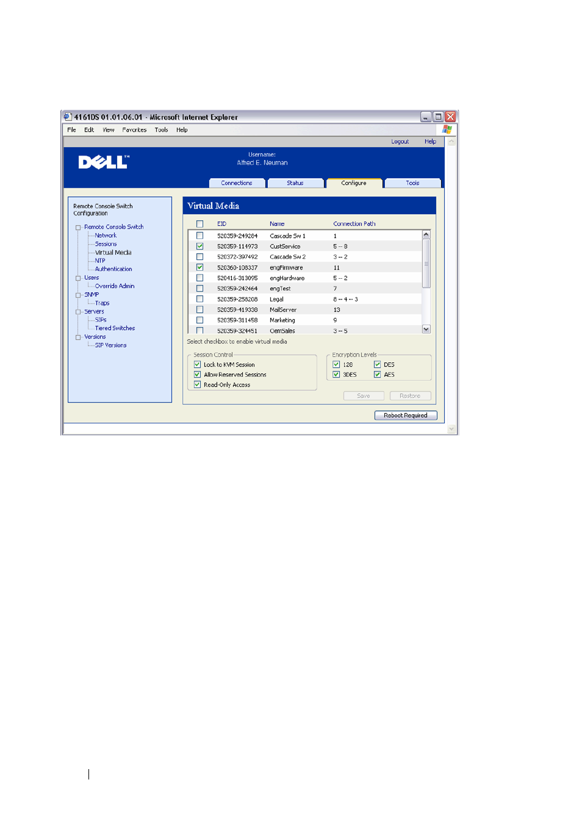This screenshot has height=824, width=582.
Task: Sort by the Name column header
Action: 277,224
